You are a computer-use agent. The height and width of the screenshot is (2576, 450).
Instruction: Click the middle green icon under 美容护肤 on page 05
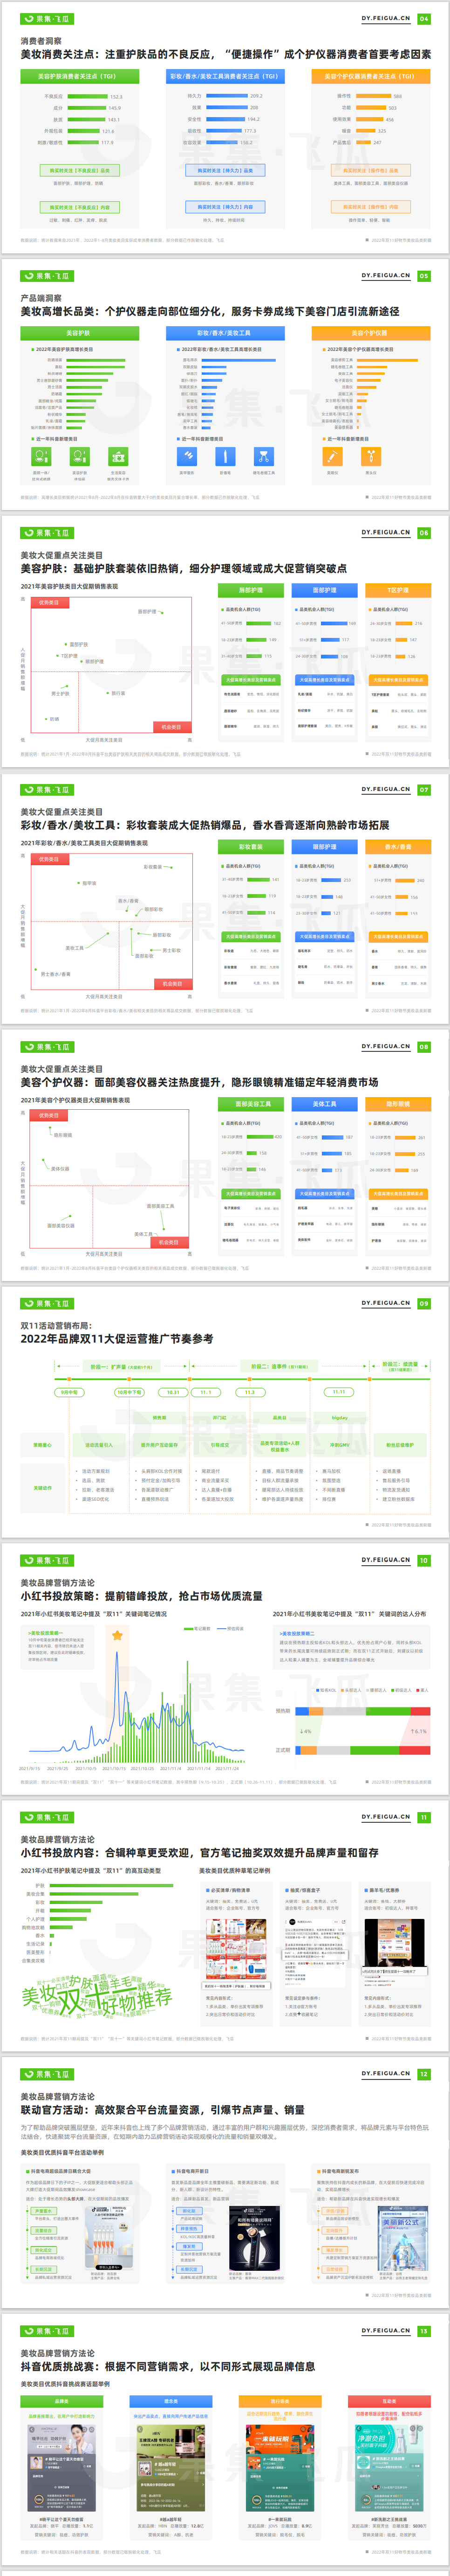79,456
